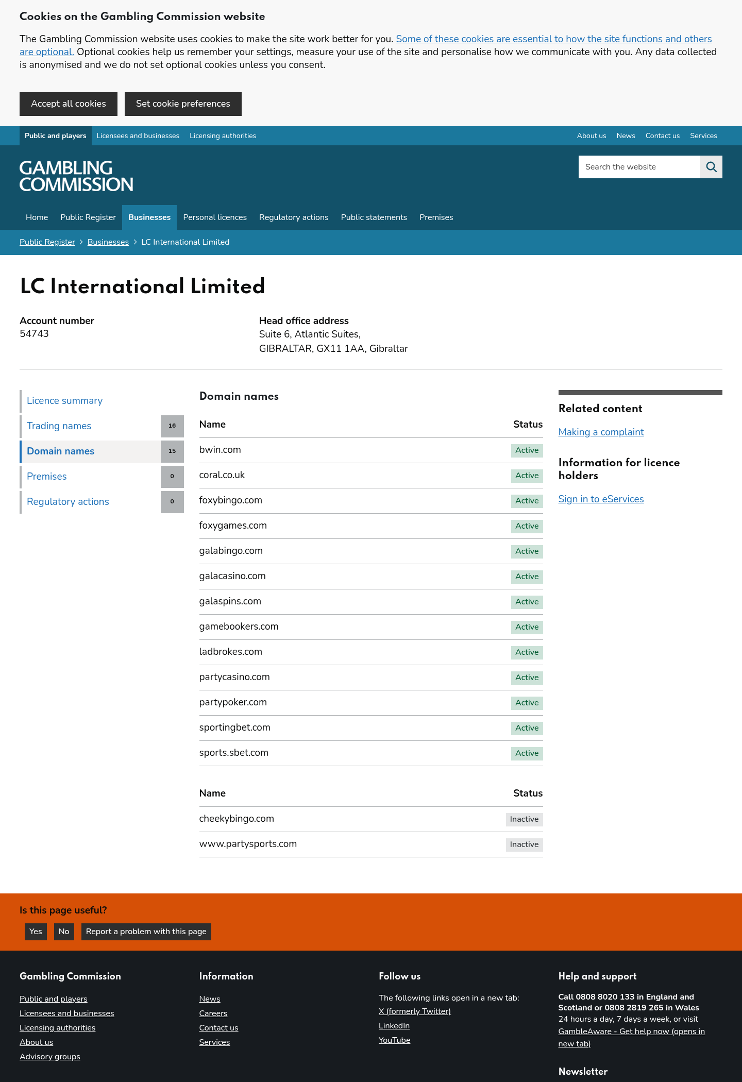The width and height of the screenshot is (742, 1082).
Task: Click the Trading names count badge 16
Action: tap(172, 426)
